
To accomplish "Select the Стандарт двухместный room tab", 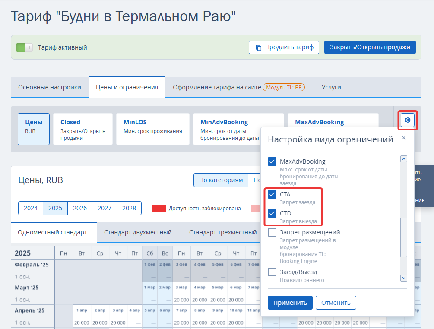I will pyautogui.click(x=138, y=232).
